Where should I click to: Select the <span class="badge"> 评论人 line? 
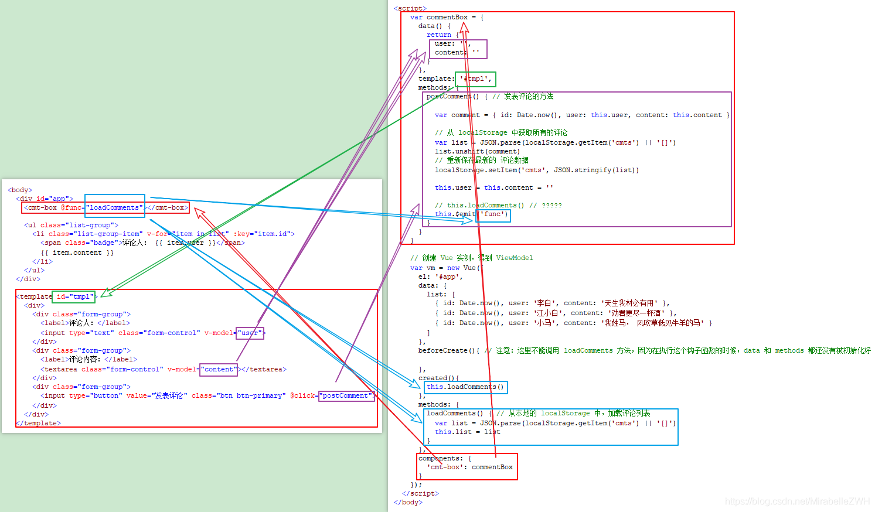pyautogui.click(x=142, y=243)
